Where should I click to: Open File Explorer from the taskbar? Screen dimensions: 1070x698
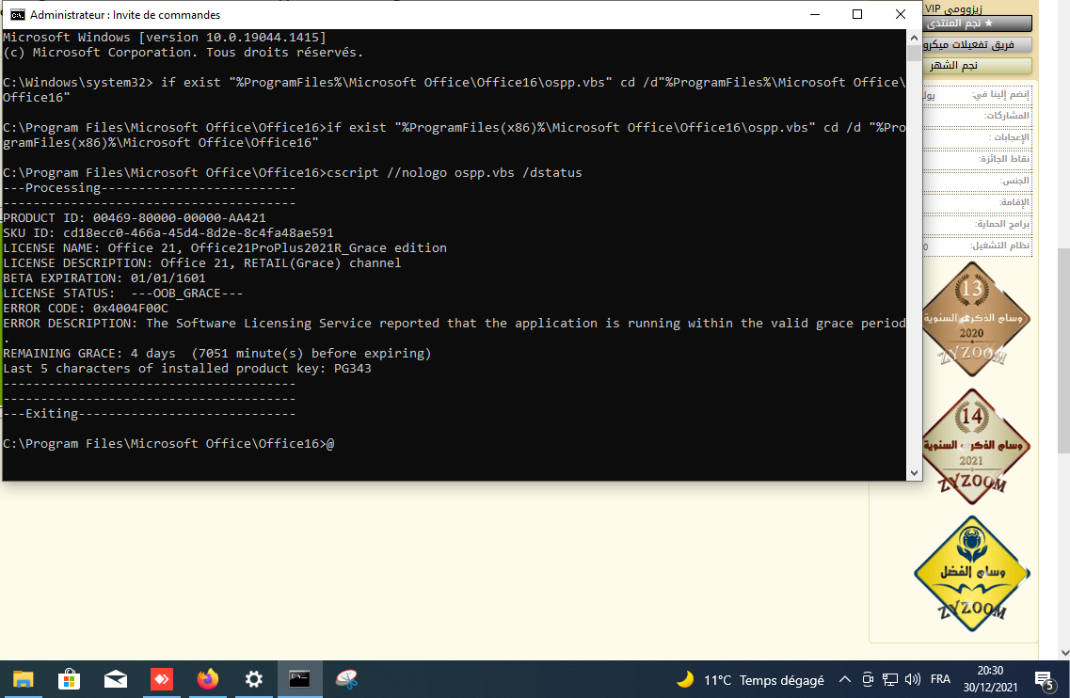(24, 679)
